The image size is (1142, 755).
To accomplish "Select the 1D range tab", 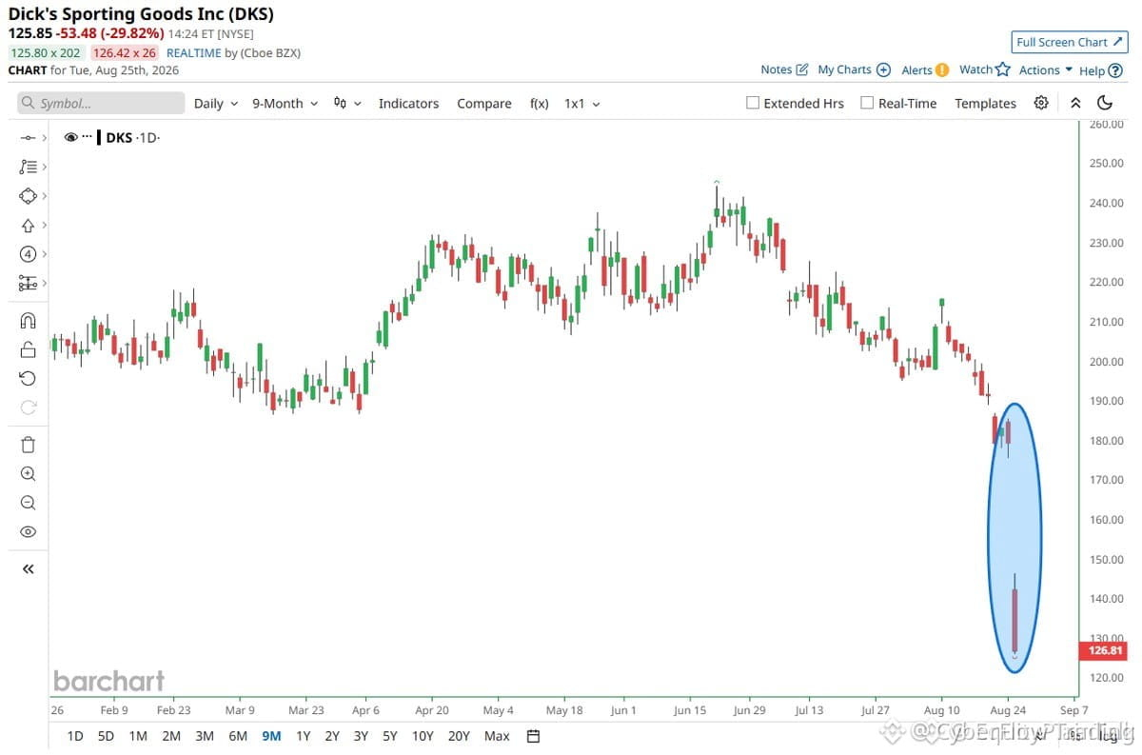I will (75, 736).
